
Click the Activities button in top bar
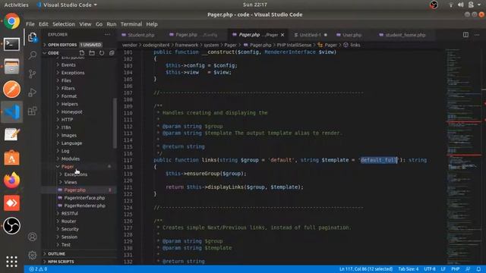[x=16, y=5]
